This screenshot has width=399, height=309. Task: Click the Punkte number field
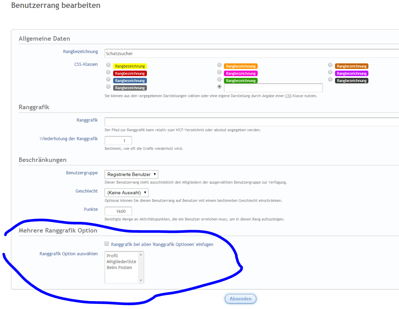tap(118, 211)
